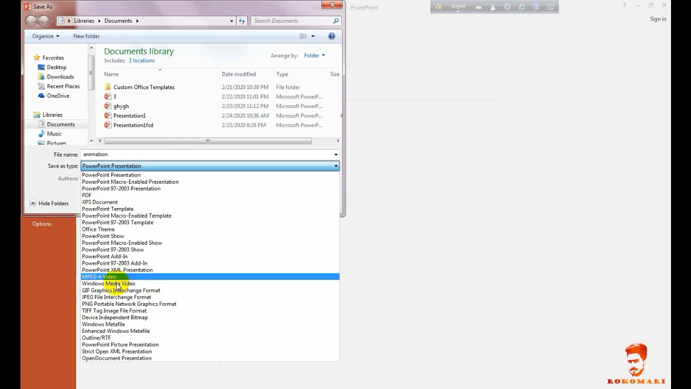Viewport: 691px width, 389px height.
Task: Expand the File name dropdown arrow
Action: (x=336, y=155)
